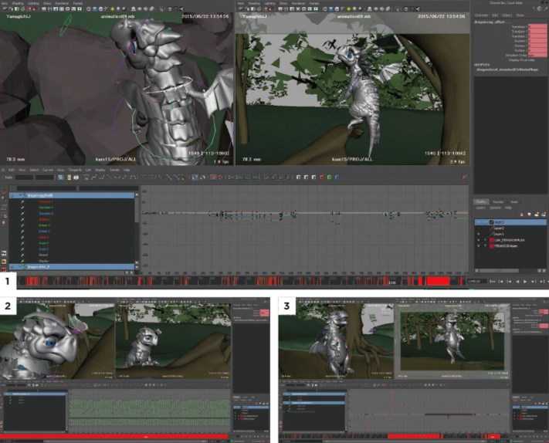Click go to start of playback range
This screenshot has width=549, height=443.
(493, 282)
